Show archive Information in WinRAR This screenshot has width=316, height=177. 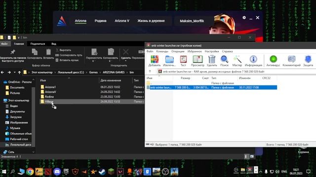253,59
